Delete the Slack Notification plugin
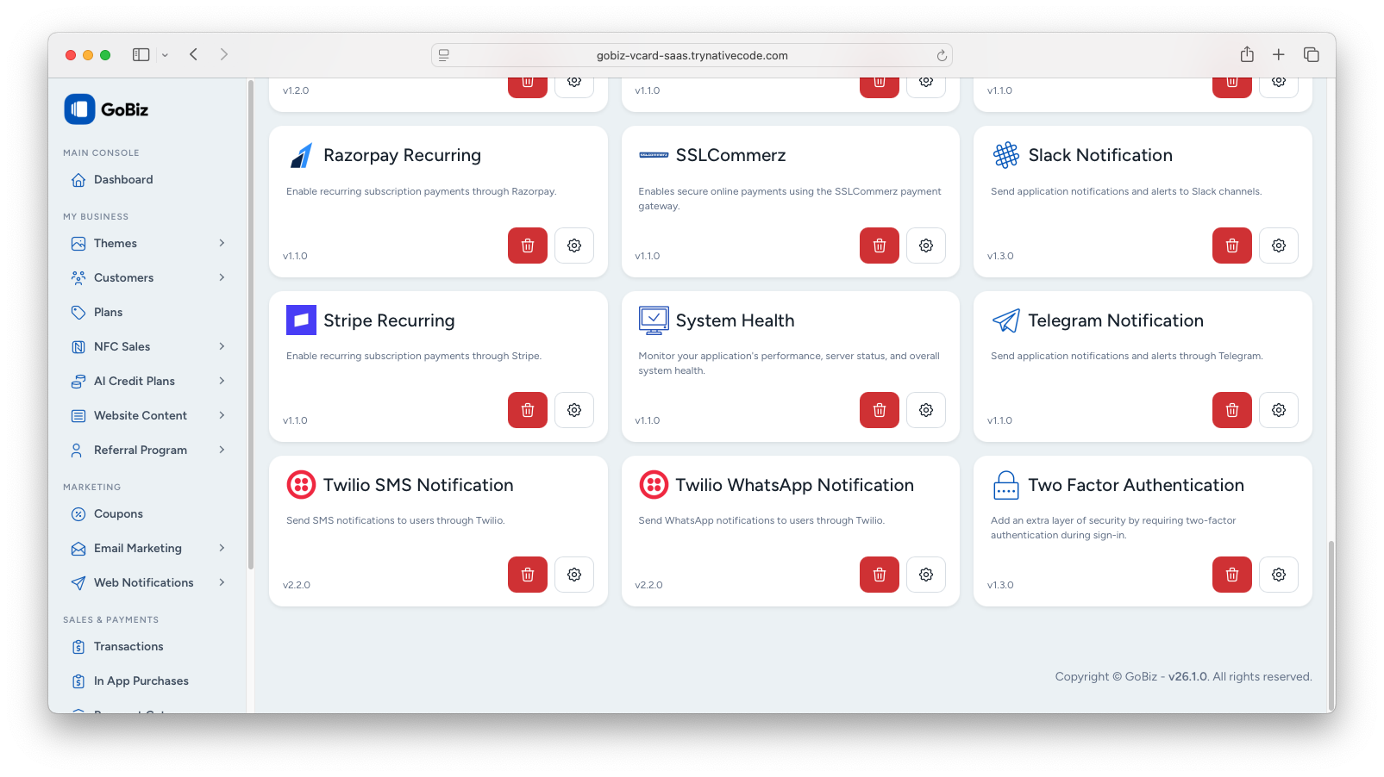Screen dimensions: 1384x777 click(1232, 246)
